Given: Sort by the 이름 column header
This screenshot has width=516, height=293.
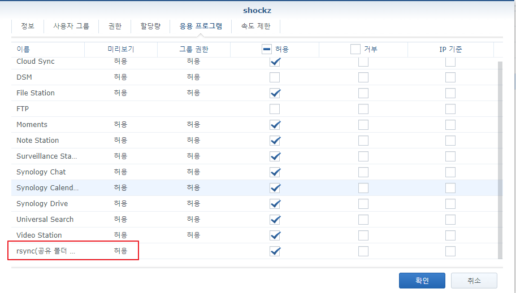Looking at the screenshot, I should click(47, 50).
